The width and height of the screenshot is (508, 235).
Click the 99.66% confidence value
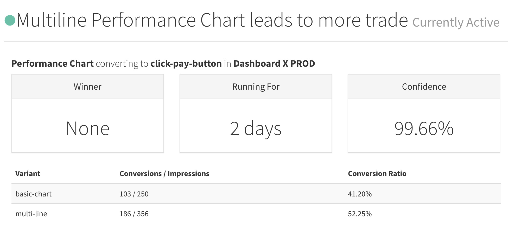click(424, 128)
